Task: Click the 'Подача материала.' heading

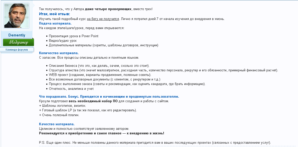Action: click(55, 23)
